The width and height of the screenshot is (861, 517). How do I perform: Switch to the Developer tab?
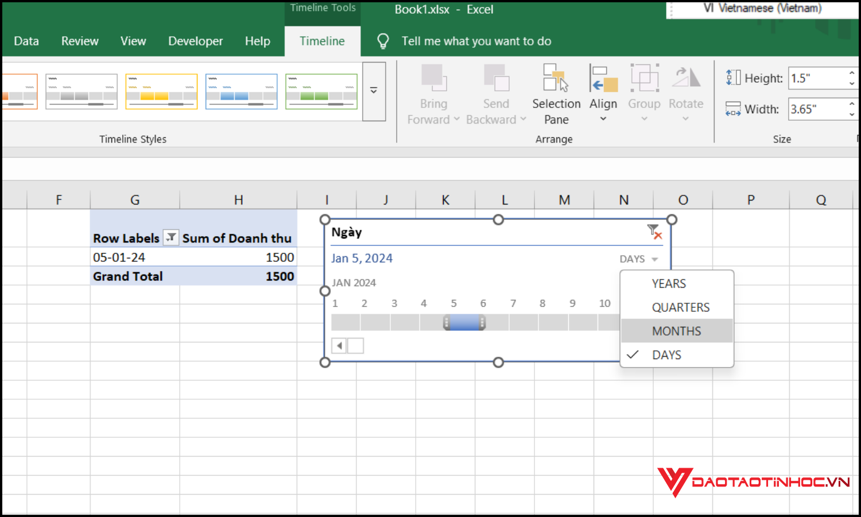(195, 41)
